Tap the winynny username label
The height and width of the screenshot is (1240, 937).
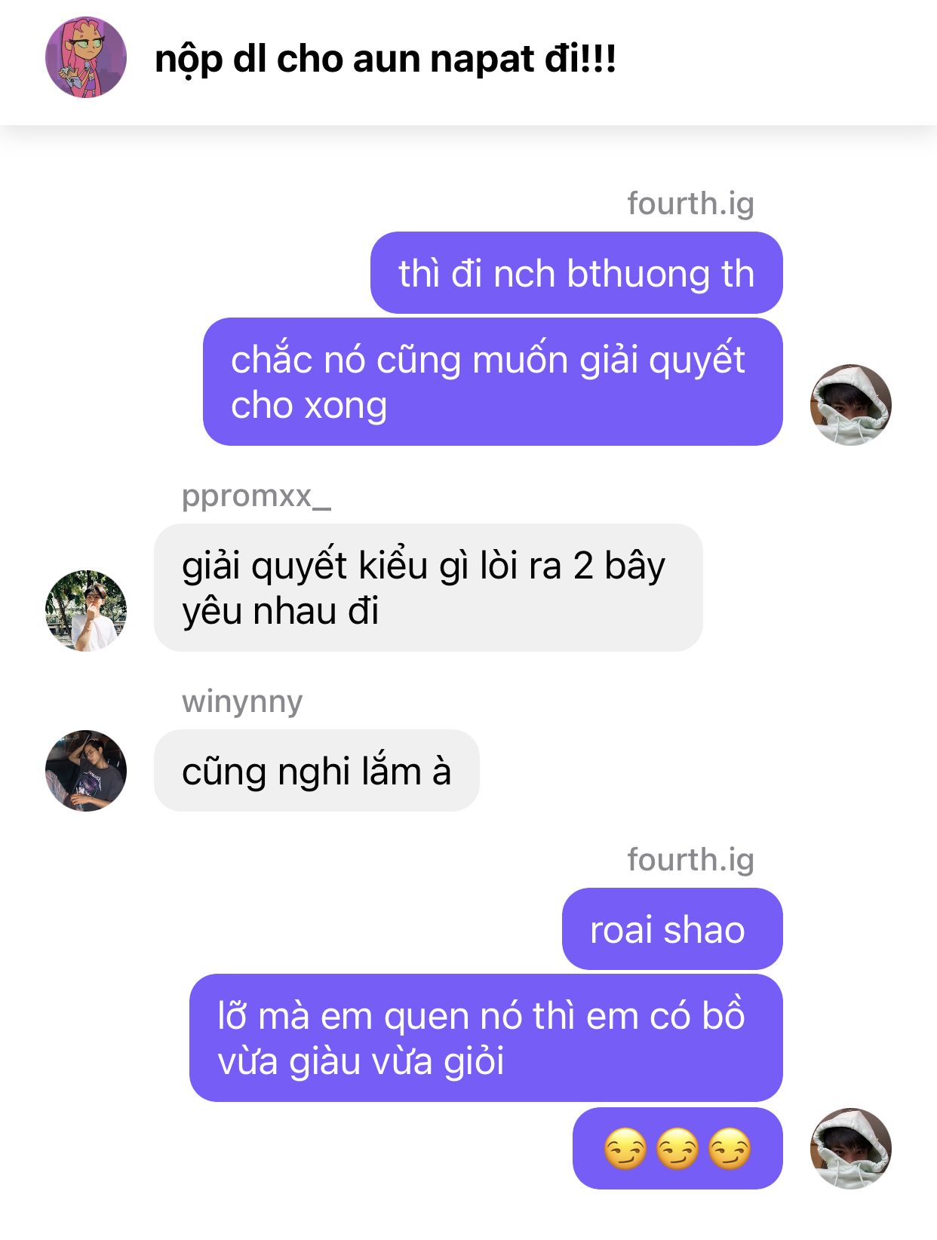242,702
